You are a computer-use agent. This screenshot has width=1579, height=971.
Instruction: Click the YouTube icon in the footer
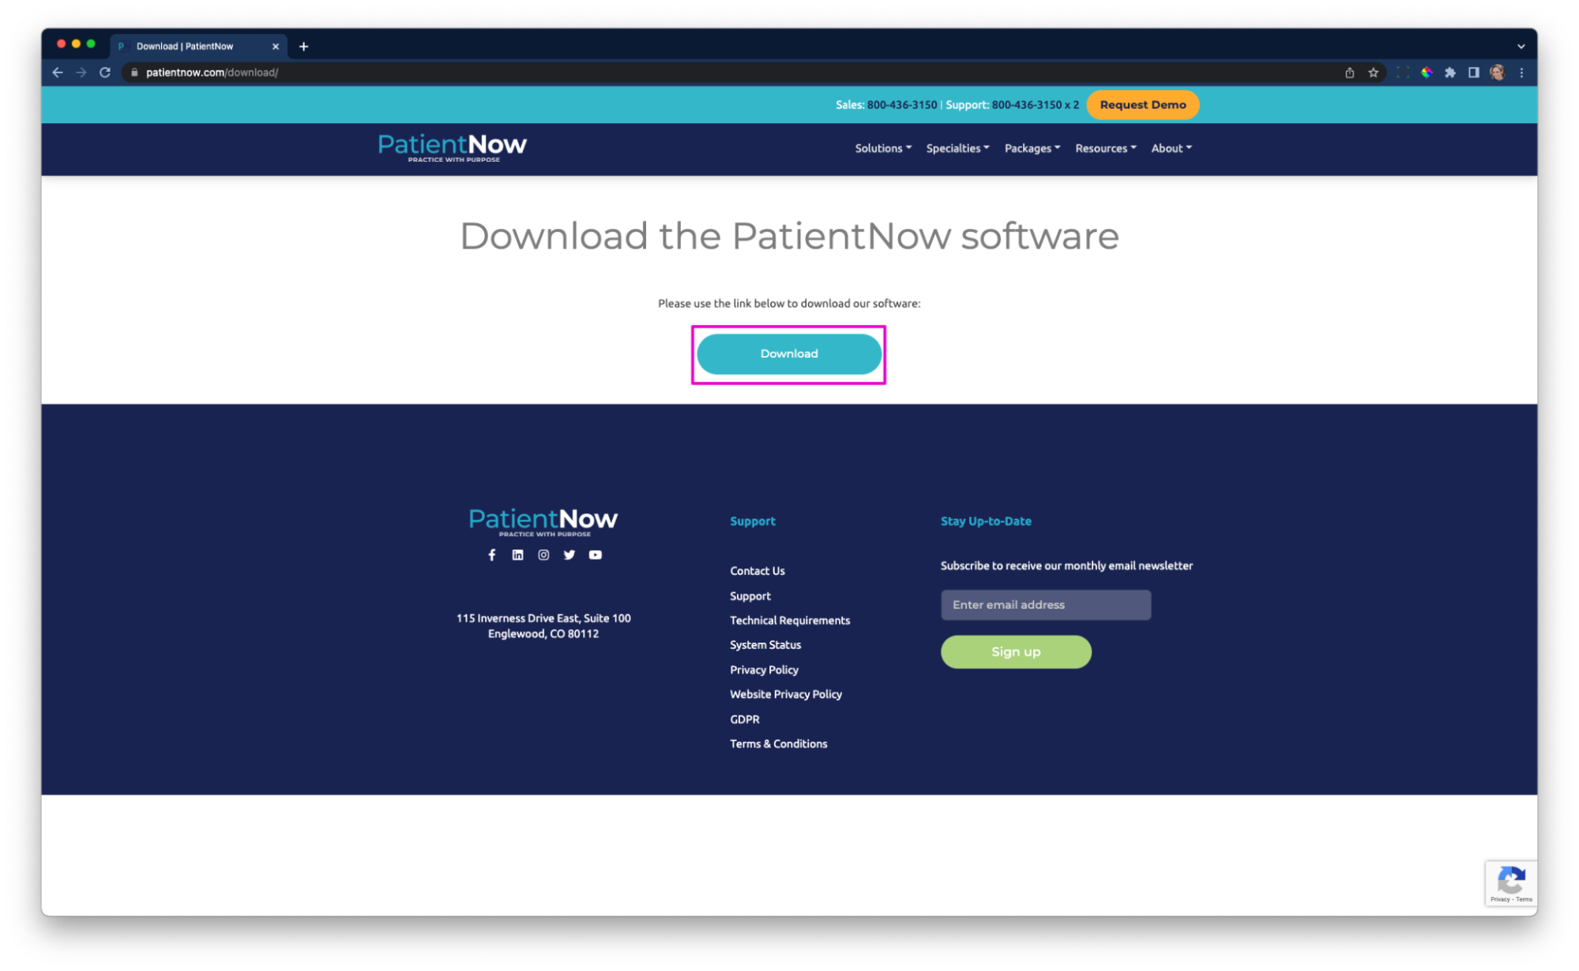click(595, 555)
